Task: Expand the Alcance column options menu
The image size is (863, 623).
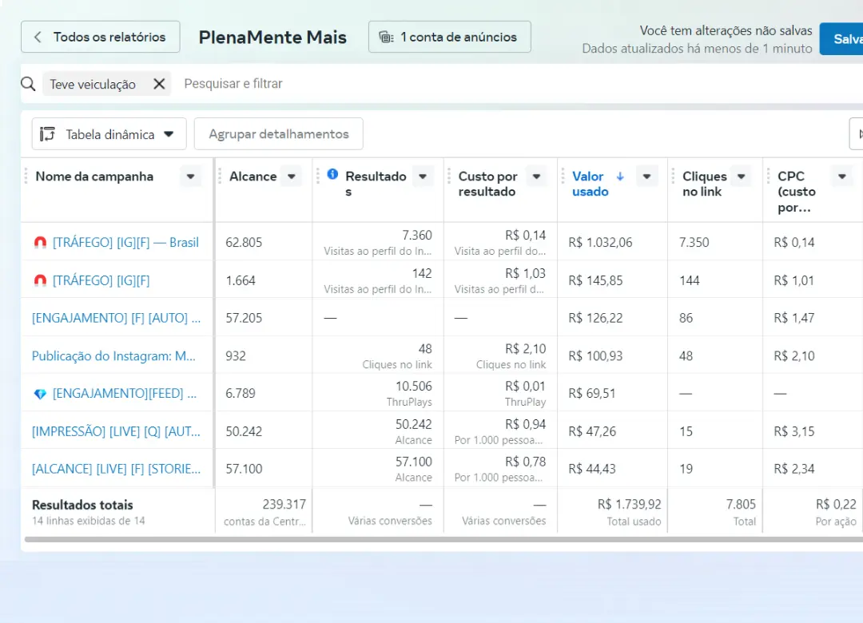Action: (x=292, y=177)
